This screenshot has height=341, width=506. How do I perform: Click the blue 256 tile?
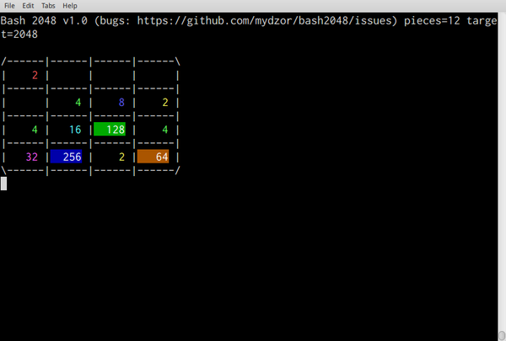pyautogui.click(x=66, y=157)
